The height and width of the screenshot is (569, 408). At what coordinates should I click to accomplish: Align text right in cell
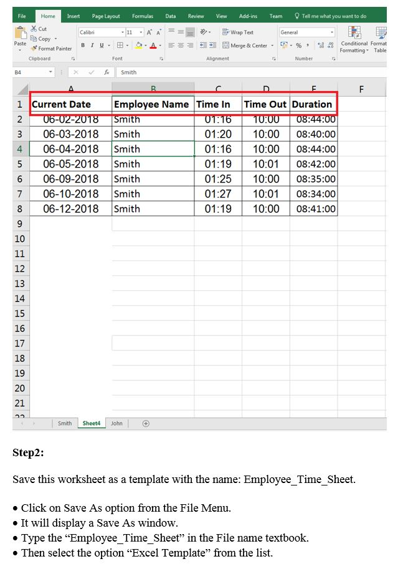190,45
